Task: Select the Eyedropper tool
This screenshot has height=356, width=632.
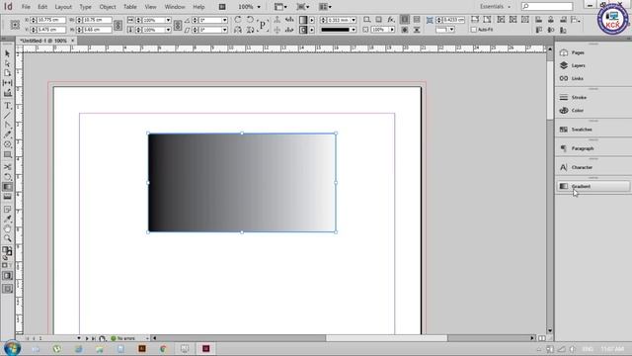Action: coord(7,220)
